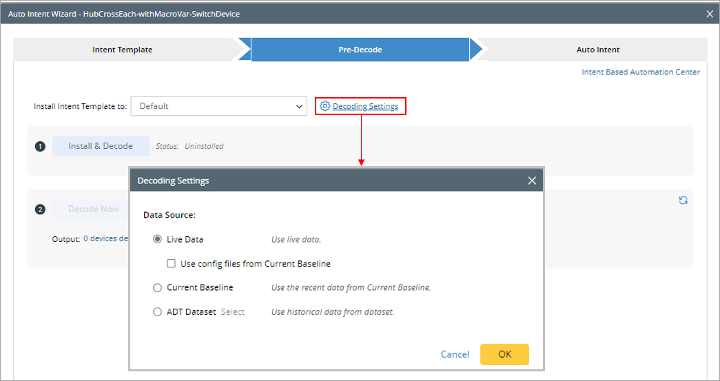Cancel the Decoding Settings dialog
720x381 pixels.
click(x=455, y=354)
